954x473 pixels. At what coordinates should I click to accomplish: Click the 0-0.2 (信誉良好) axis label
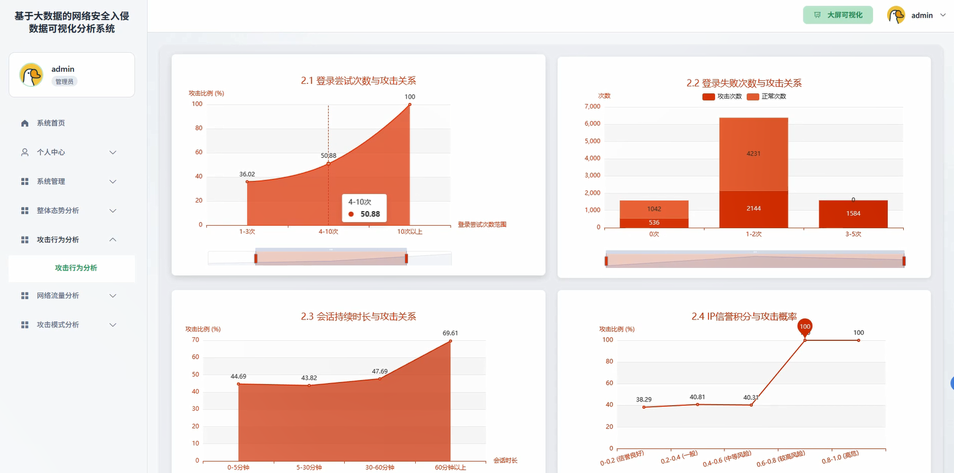(x=622, y=458)
